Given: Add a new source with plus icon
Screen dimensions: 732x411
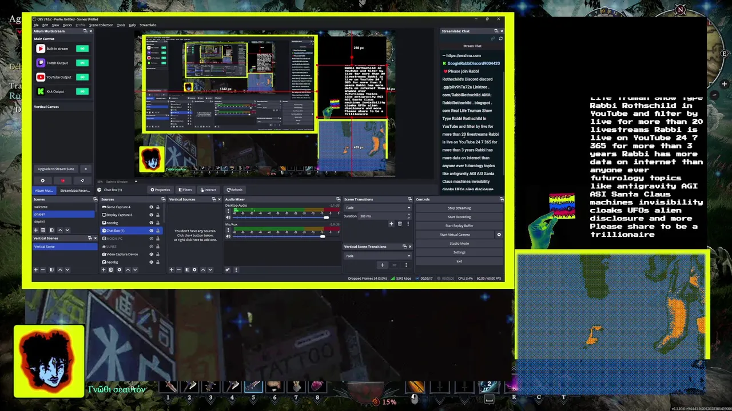Looking at the screenshot, I should [104, 269].
